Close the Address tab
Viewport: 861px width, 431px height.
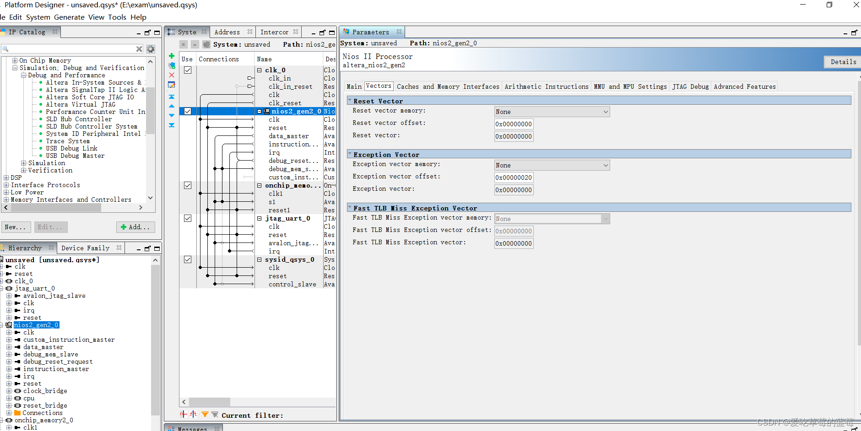click(249, 32)
